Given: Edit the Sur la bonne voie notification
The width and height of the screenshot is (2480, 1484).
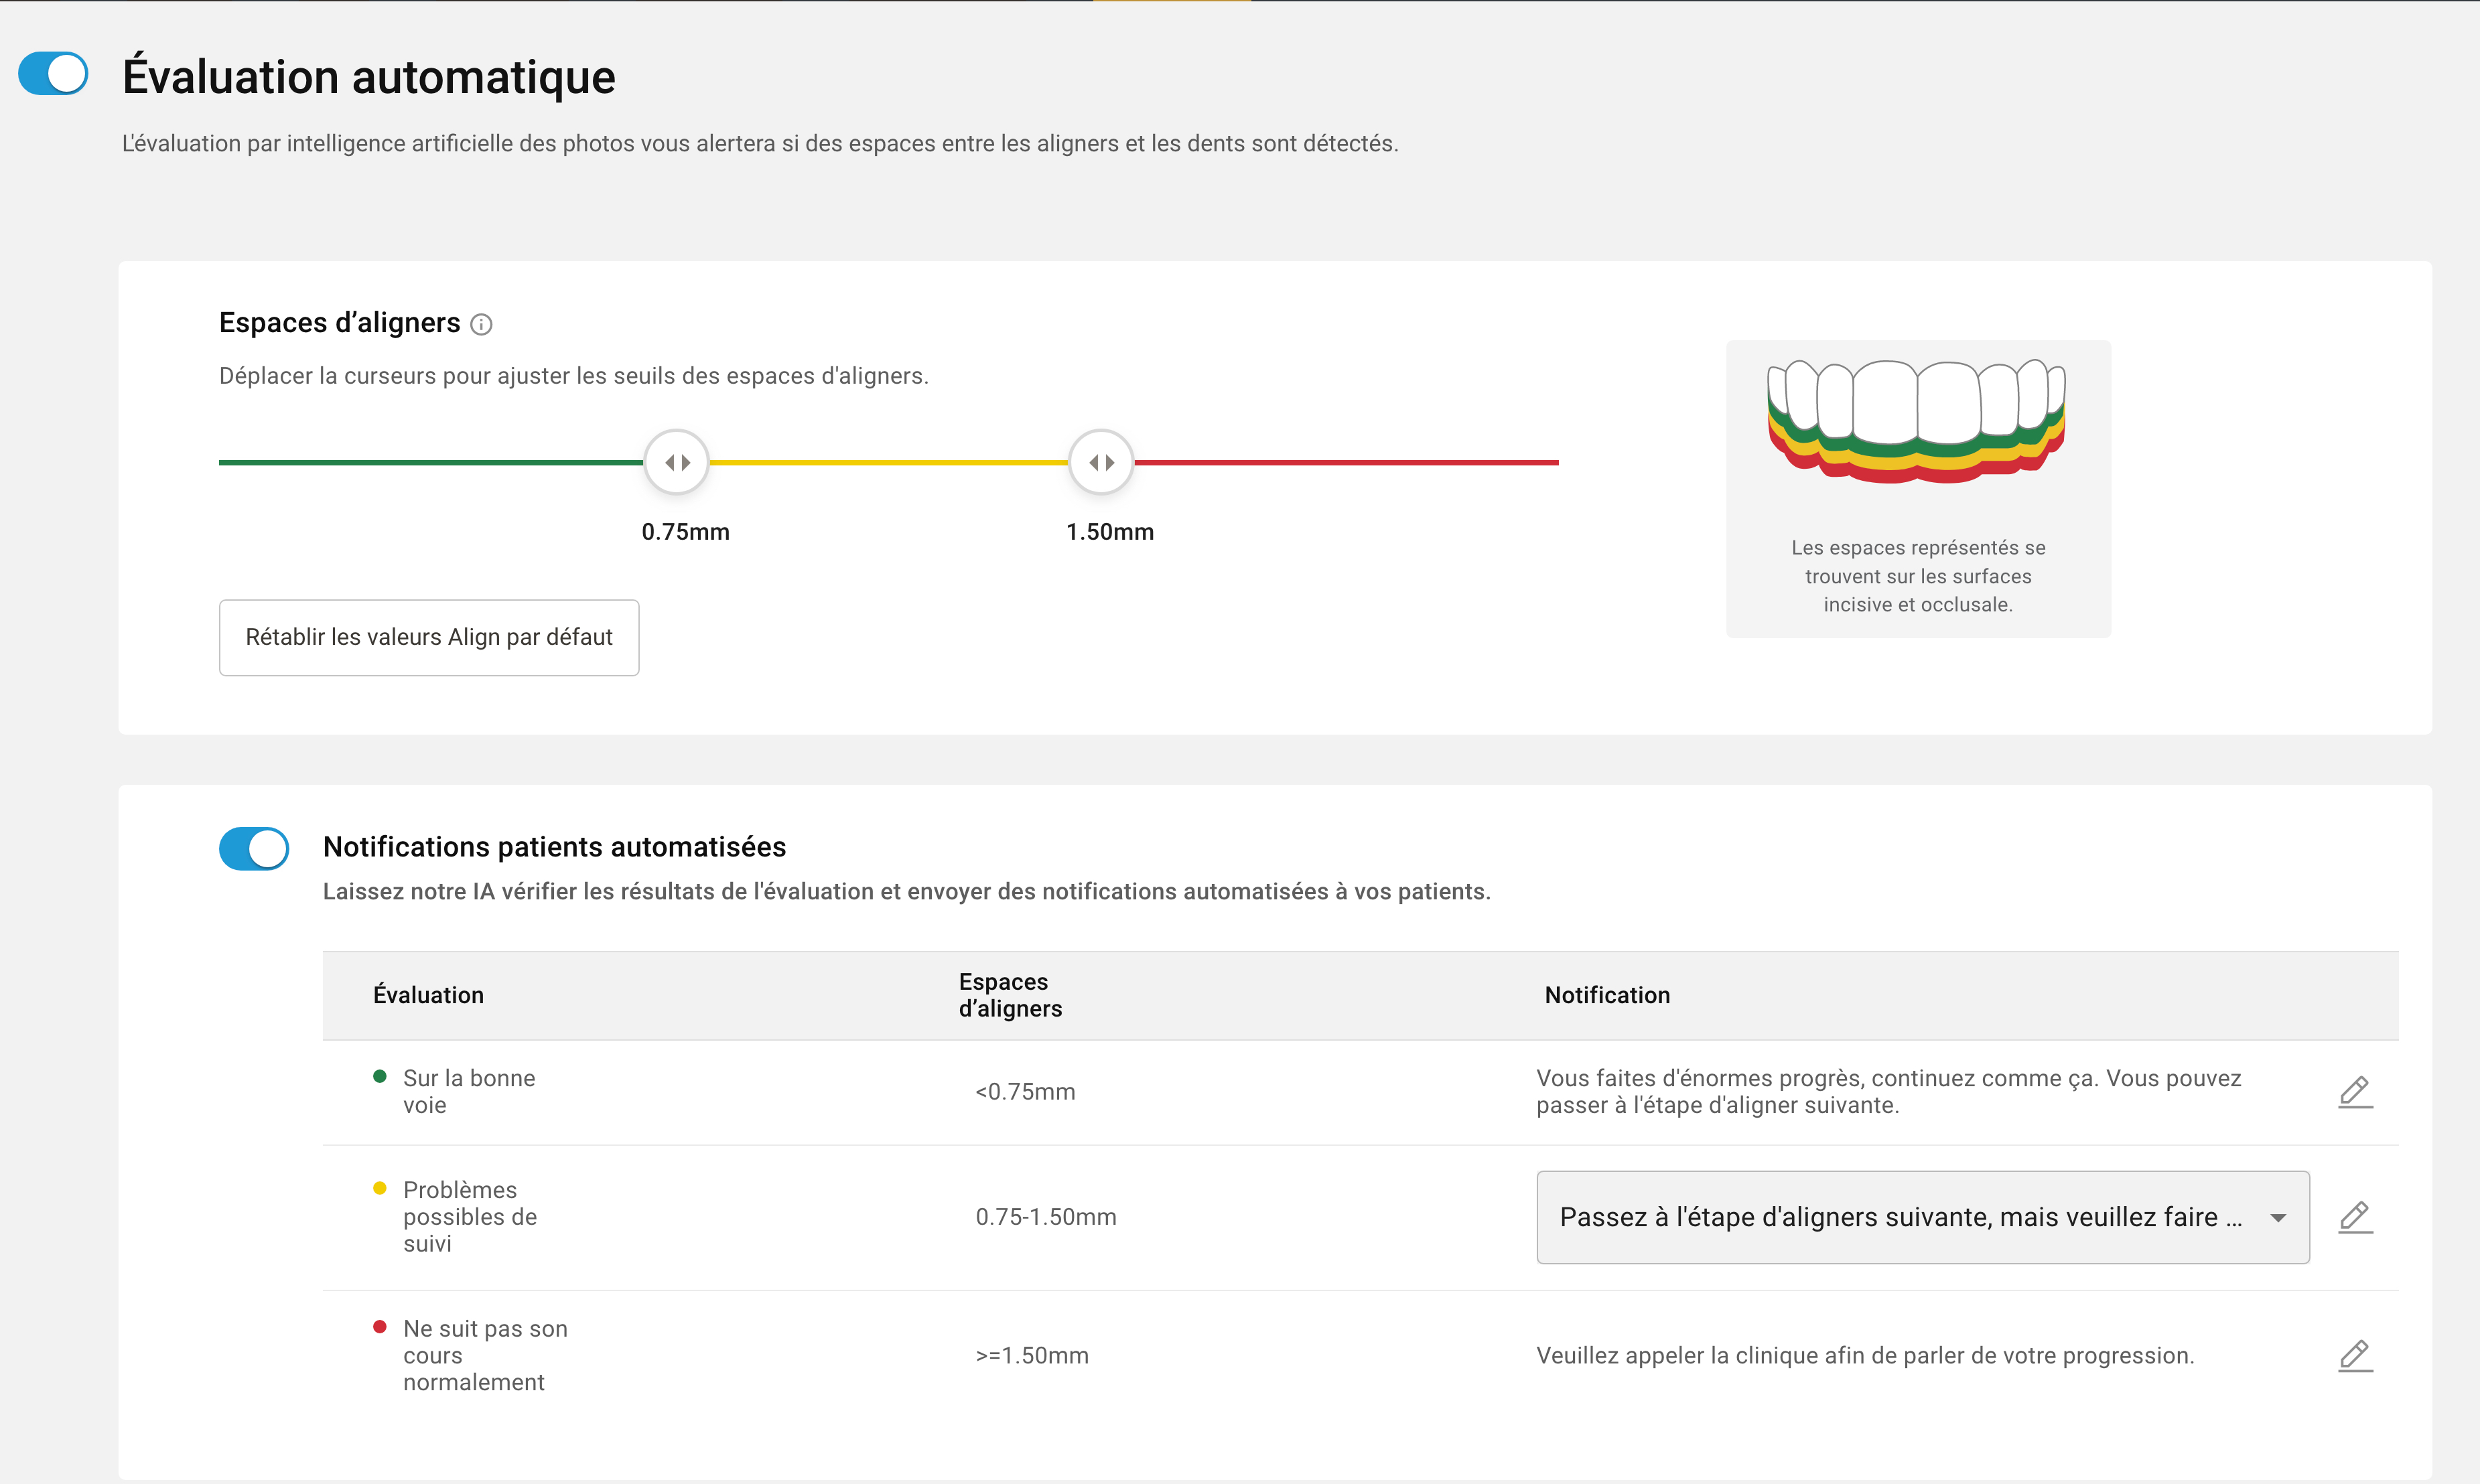Looking at the screenshot, I should (x=2355, y=1092).
